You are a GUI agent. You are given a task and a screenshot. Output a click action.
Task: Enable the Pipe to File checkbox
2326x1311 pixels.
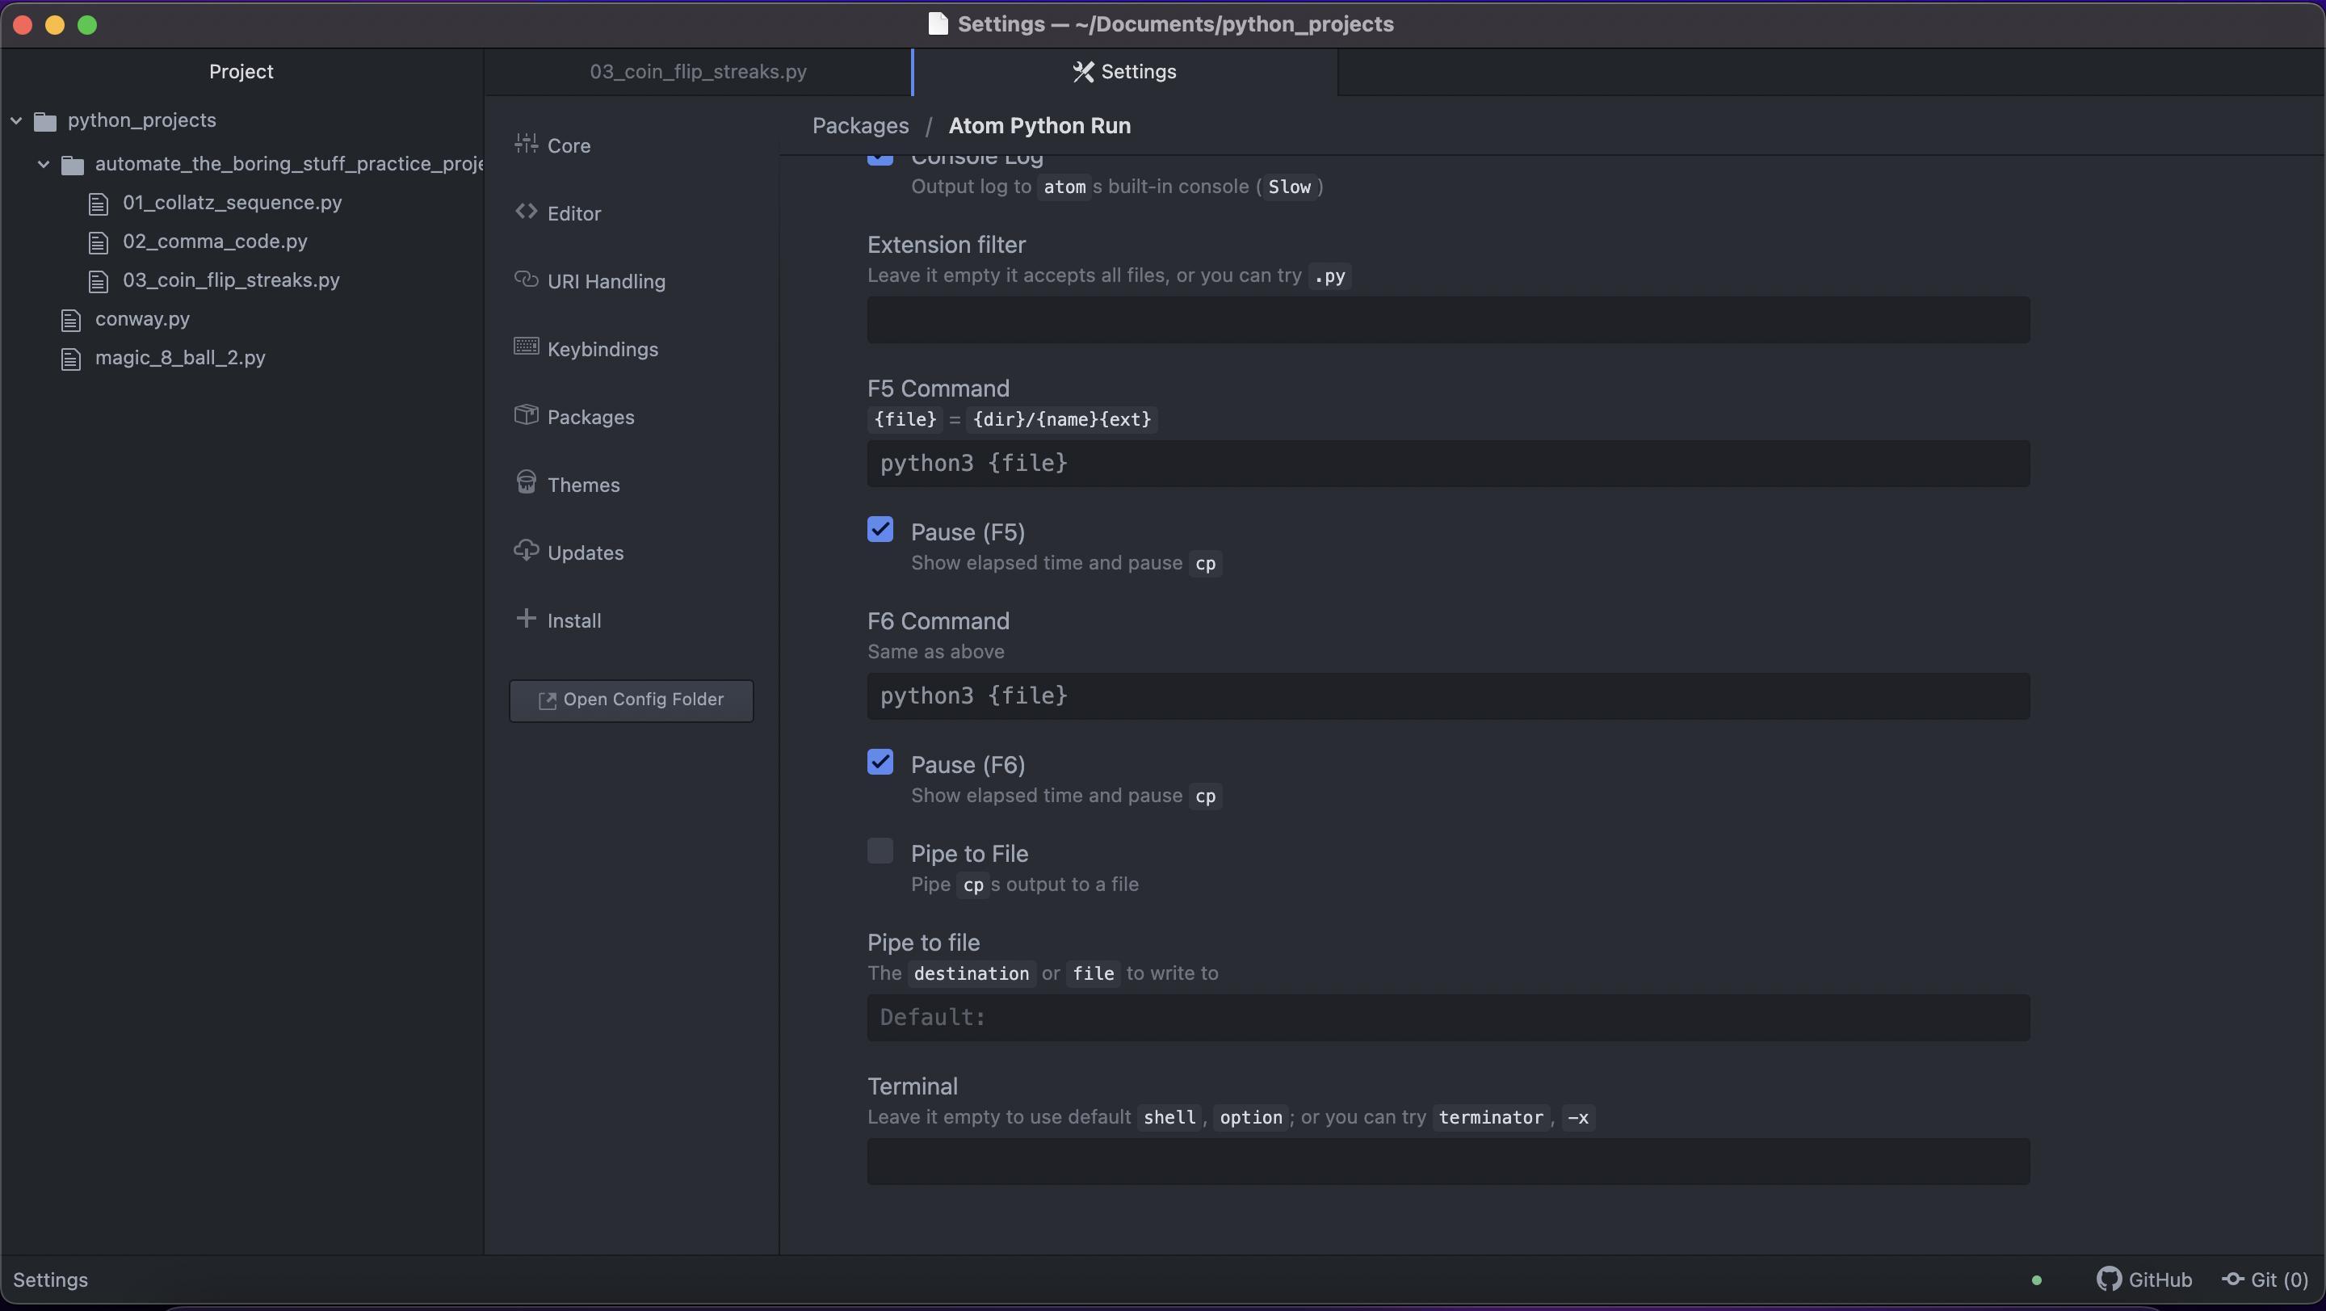[880, 851]
